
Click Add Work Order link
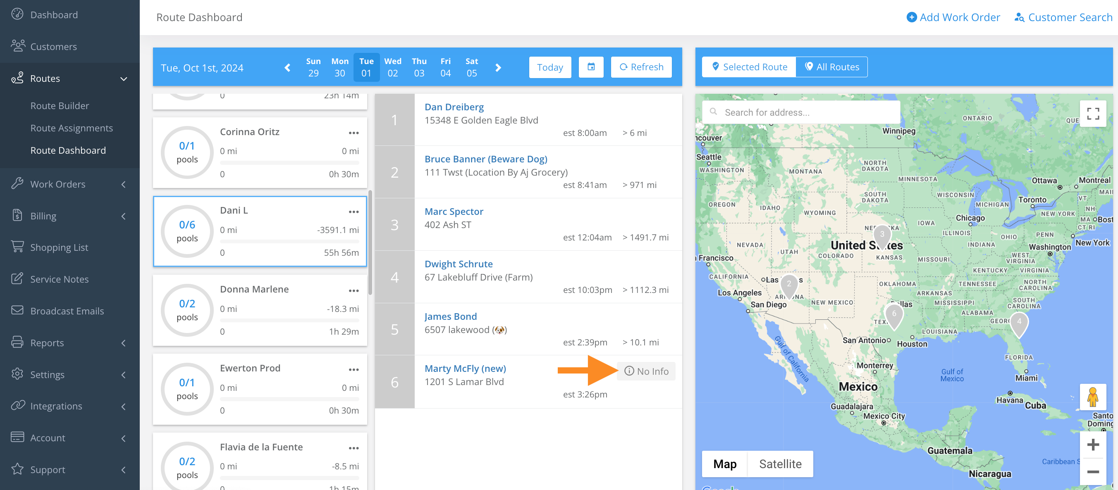click(953, 17)
